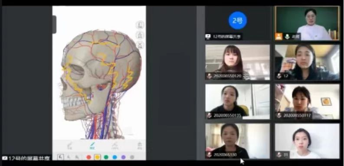Click the top circular button beside the skull
Screen dimensions: 344x166
point(140,25)
